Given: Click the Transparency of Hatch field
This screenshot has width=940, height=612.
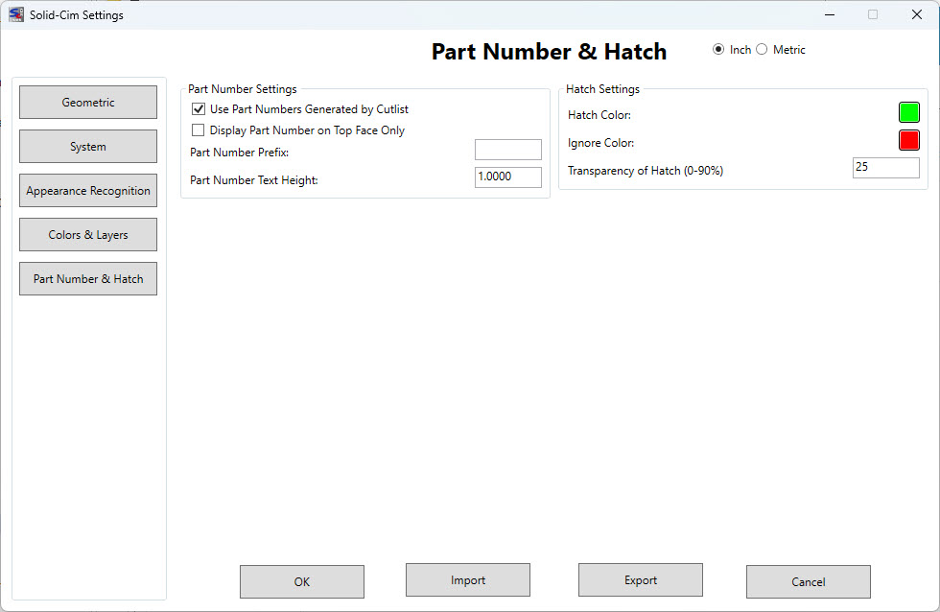Looking at the screenshot, I should (x=886, y=167).
